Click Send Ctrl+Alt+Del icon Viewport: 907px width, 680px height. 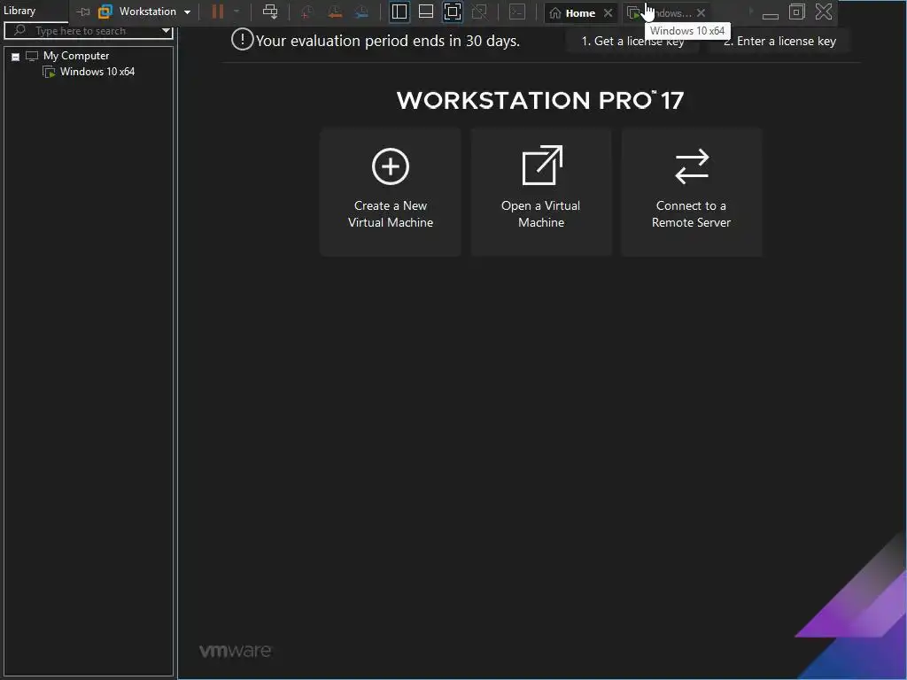[270, 12]
